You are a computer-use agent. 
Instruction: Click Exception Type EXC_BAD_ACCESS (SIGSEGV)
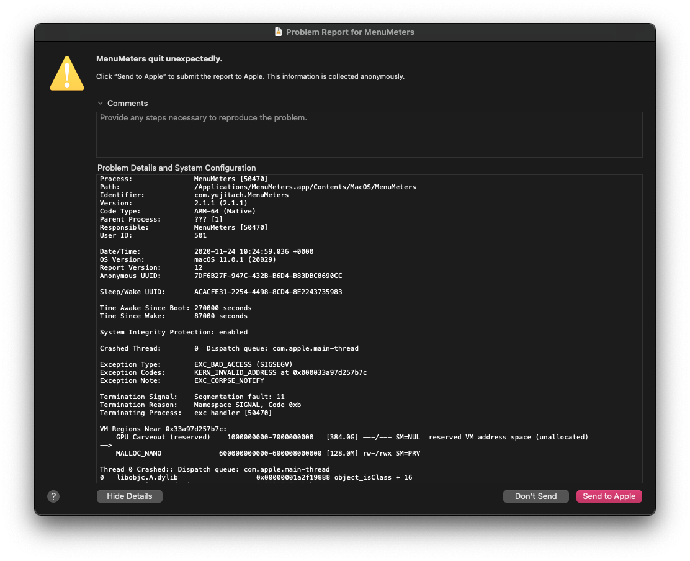[196, 364]
